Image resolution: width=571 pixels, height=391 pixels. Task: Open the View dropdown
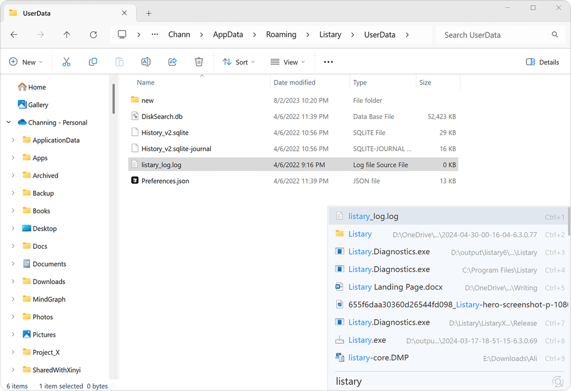click(x=287, y=62)
